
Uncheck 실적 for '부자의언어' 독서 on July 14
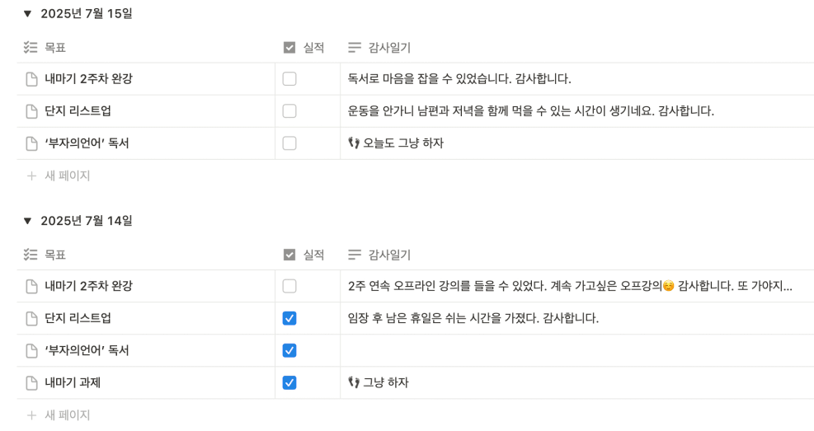click(x=289, y=350)
